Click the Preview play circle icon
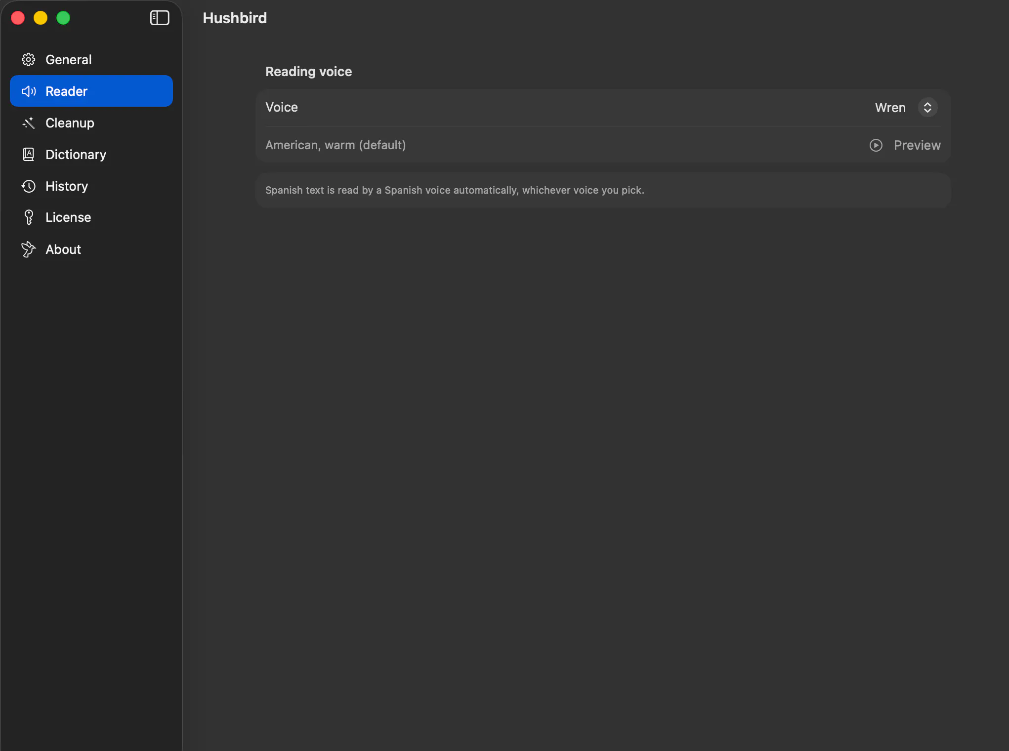This screenshot has width=1009, height=751. [x=876, y=145]
